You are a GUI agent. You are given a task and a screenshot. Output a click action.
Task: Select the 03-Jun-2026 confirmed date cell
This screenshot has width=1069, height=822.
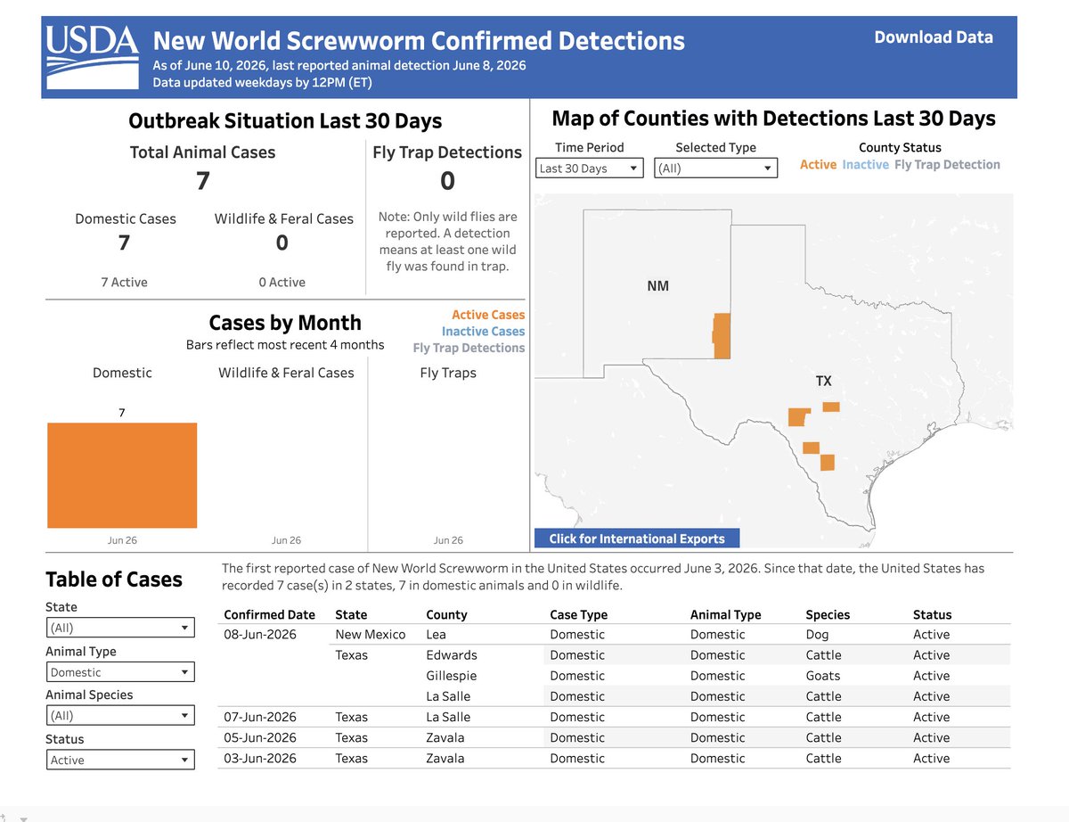(x=260, y=758)
